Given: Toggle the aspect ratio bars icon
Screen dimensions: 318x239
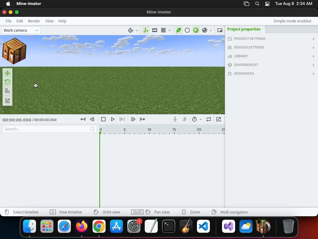Looking at the screenshot, I should 155,30.
